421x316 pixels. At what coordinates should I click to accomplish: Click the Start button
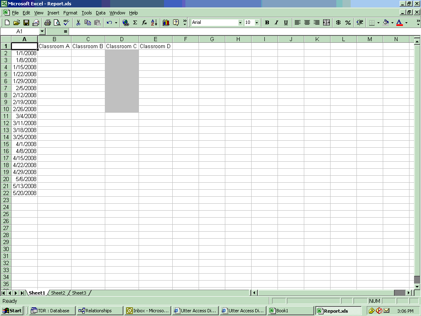click(x=12, y=311)
